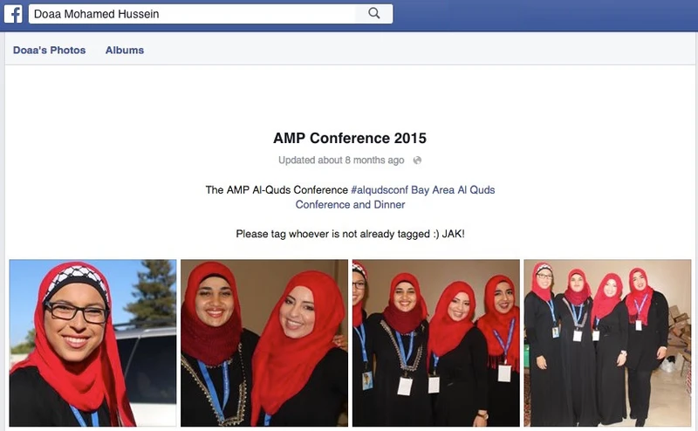Click the 'Updated about 8 months ago' timestamp
The width and height of the screenshot is (698, 431).
pyautogui.click(x=341, y=161)
